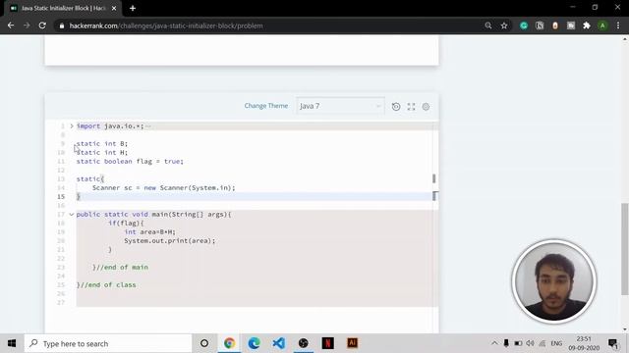Screen dimensions: 629x353
Task: Open Adobe Illustrator from taskbar
Action: coord(353,343)
